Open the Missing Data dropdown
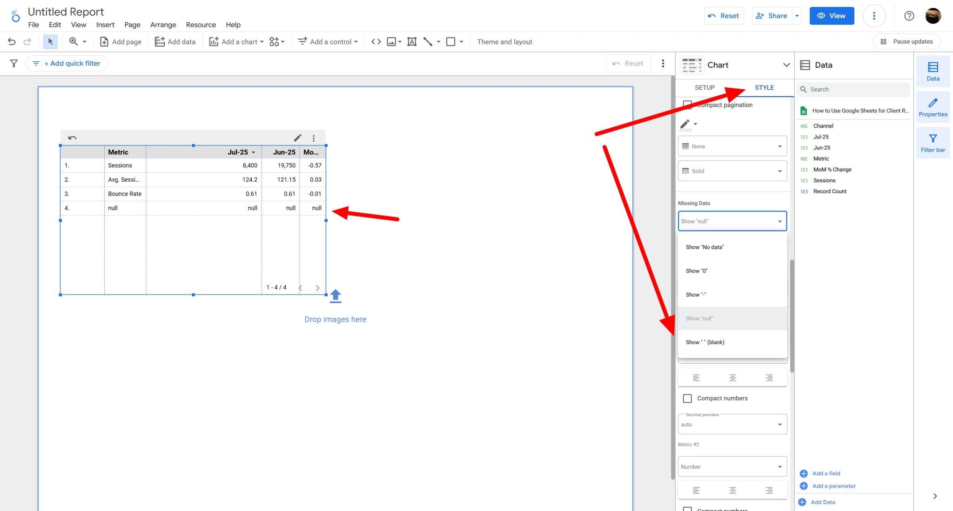Screen dimensions: 953x511 [x=732, y=221]
